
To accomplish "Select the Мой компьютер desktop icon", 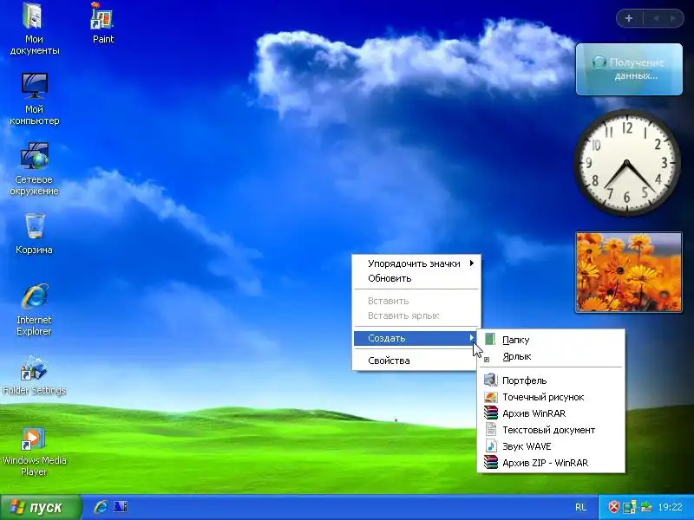I will click(34, 99).
